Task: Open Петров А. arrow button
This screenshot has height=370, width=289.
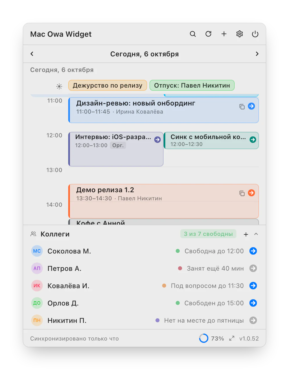Action: 253,268
